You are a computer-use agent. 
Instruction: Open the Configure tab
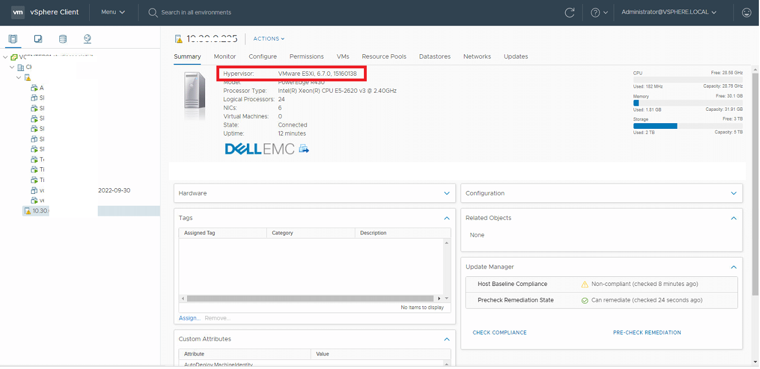coord(263,57)
